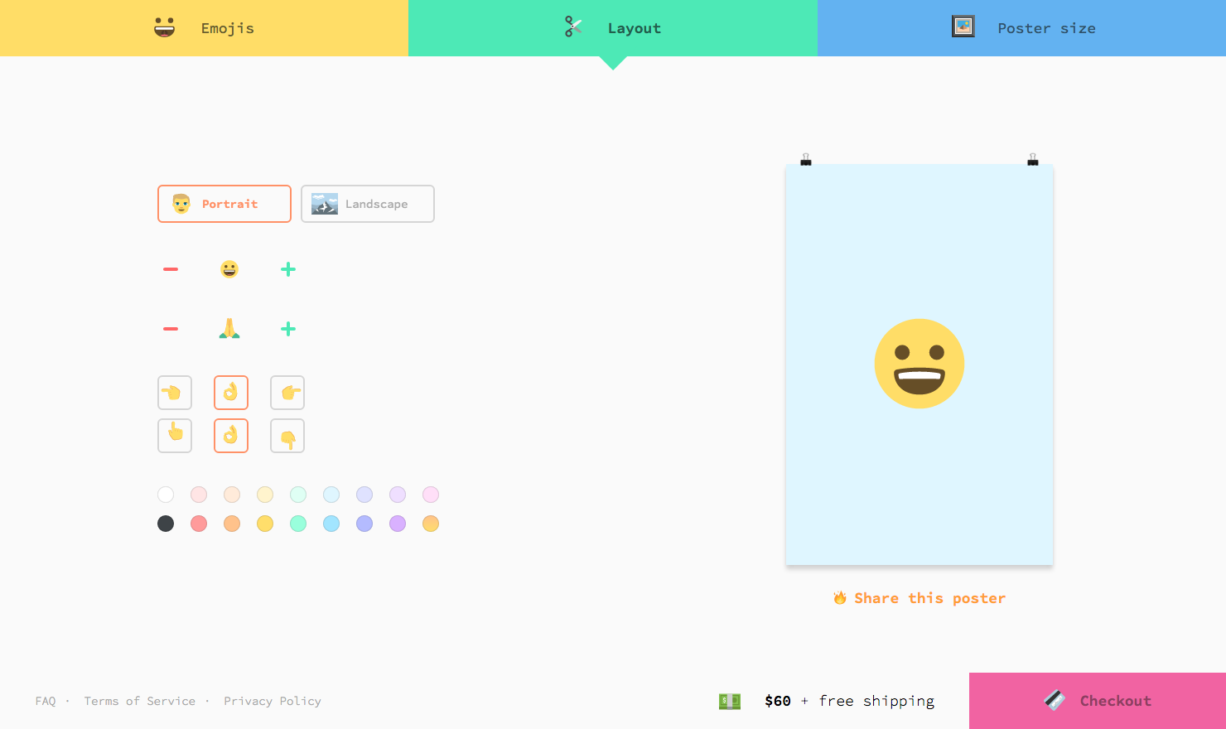The width and height of the screenshot is (1226, 729).
Task: Click the plus to enlarge the grinning emoji
Action: [287, 268]
